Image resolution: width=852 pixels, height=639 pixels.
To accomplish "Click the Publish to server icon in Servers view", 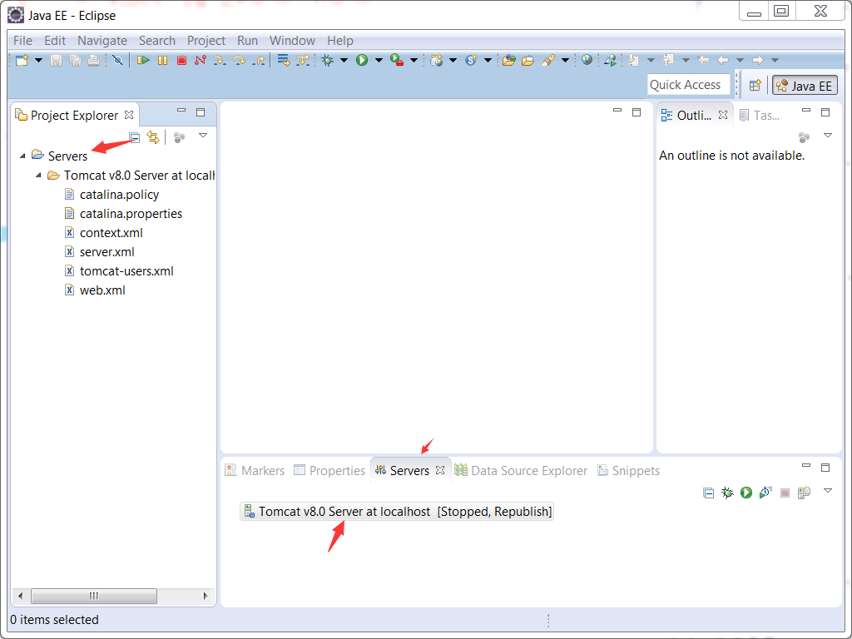I will pos(804,493).
